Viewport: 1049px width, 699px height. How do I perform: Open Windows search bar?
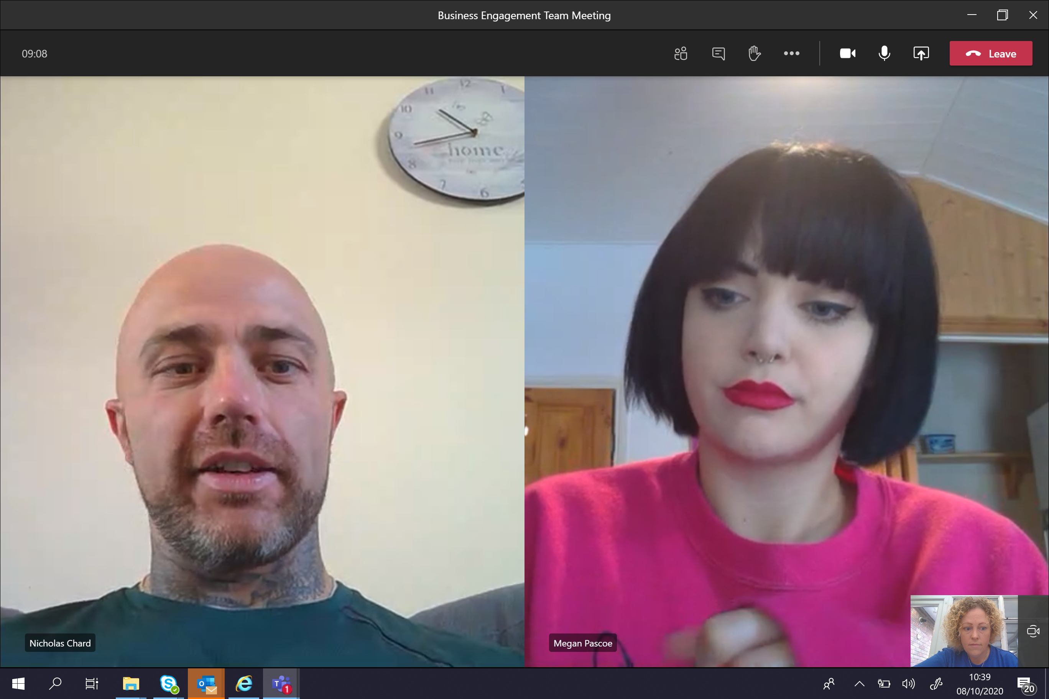tap(54, 683)
